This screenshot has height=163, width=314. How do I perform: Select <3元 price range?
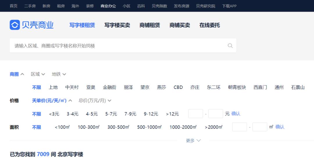[x=54, y=114]
